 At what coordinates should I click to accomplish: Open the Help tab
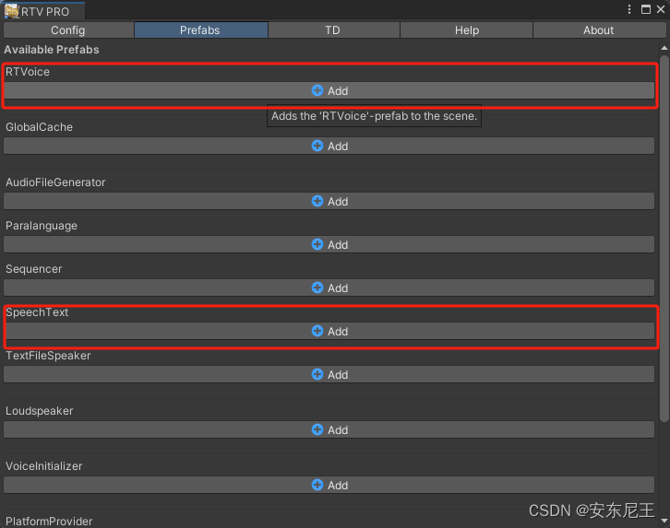coord(466,30)
